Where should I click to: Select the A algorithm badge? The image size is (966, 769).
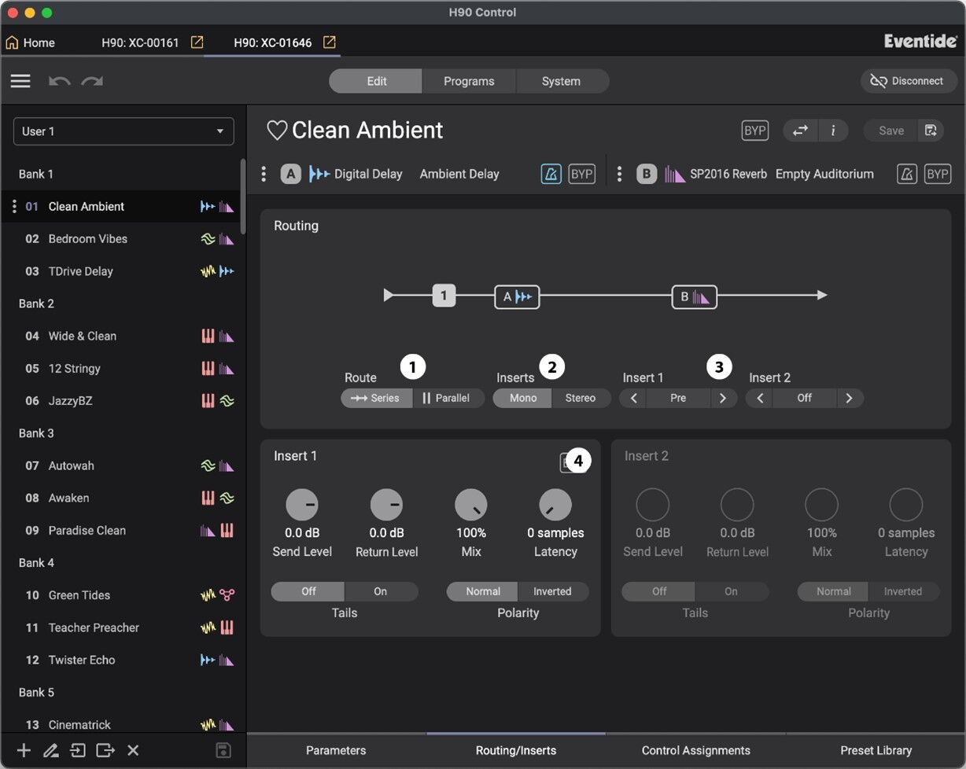coord(291,174)
